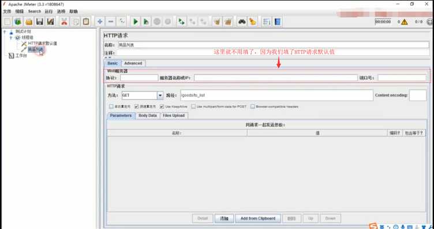Image resolution: width=434 pixels, height=229 pixels.
Task: Switch to the Advanced tab
Action: [133, 63]
